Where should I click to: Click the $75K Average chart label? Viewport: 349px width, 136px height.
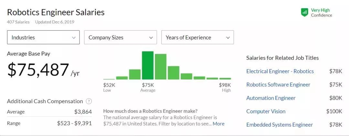click(148, 87)
